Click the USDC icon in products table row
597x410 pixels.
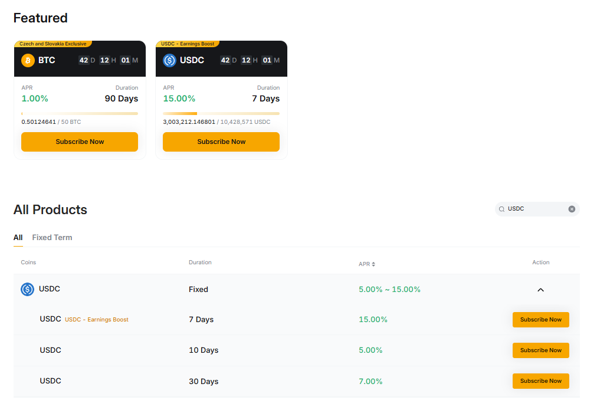point(27,289)
